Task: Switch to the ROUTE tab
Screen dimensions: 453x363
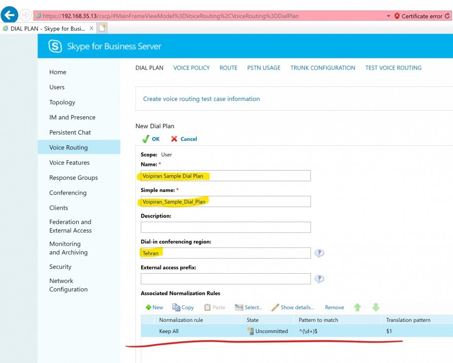Action: (228, 68)
